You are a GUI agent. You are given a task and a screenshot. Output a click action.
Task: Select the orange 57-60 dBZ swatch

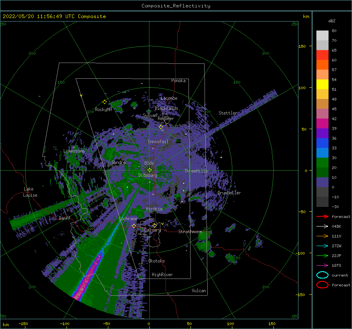coord(322,65)
